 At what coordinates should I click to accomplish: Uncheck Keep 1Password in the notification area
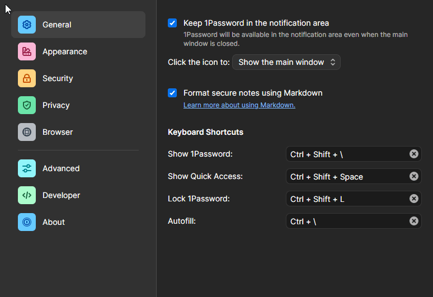(x=172, y=23)
